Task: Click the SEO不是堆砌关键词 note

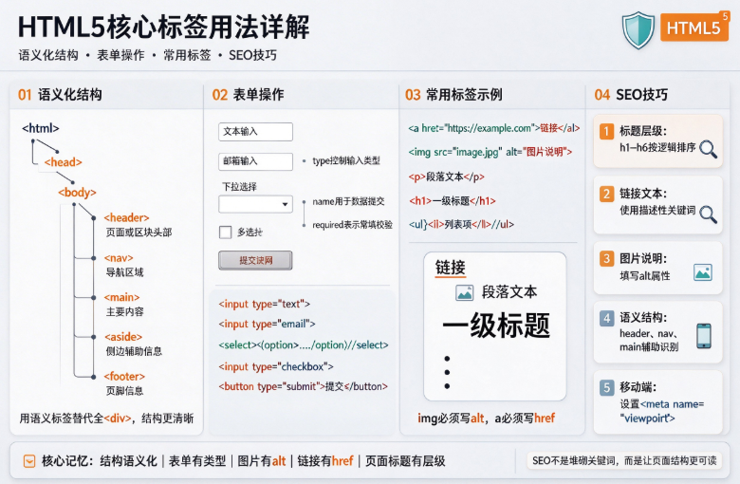Action: [x=624, y=461]
